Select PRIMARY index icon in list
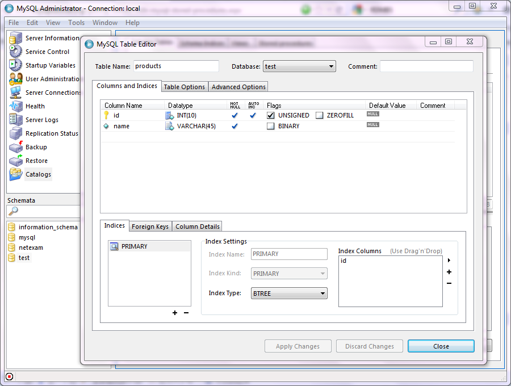 [x=114, y=246]
